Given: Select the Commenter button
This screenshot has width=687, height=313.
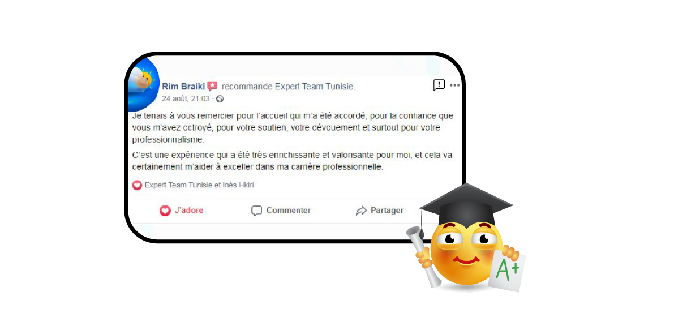Looking at the screenshot, I should pos(281,211).
